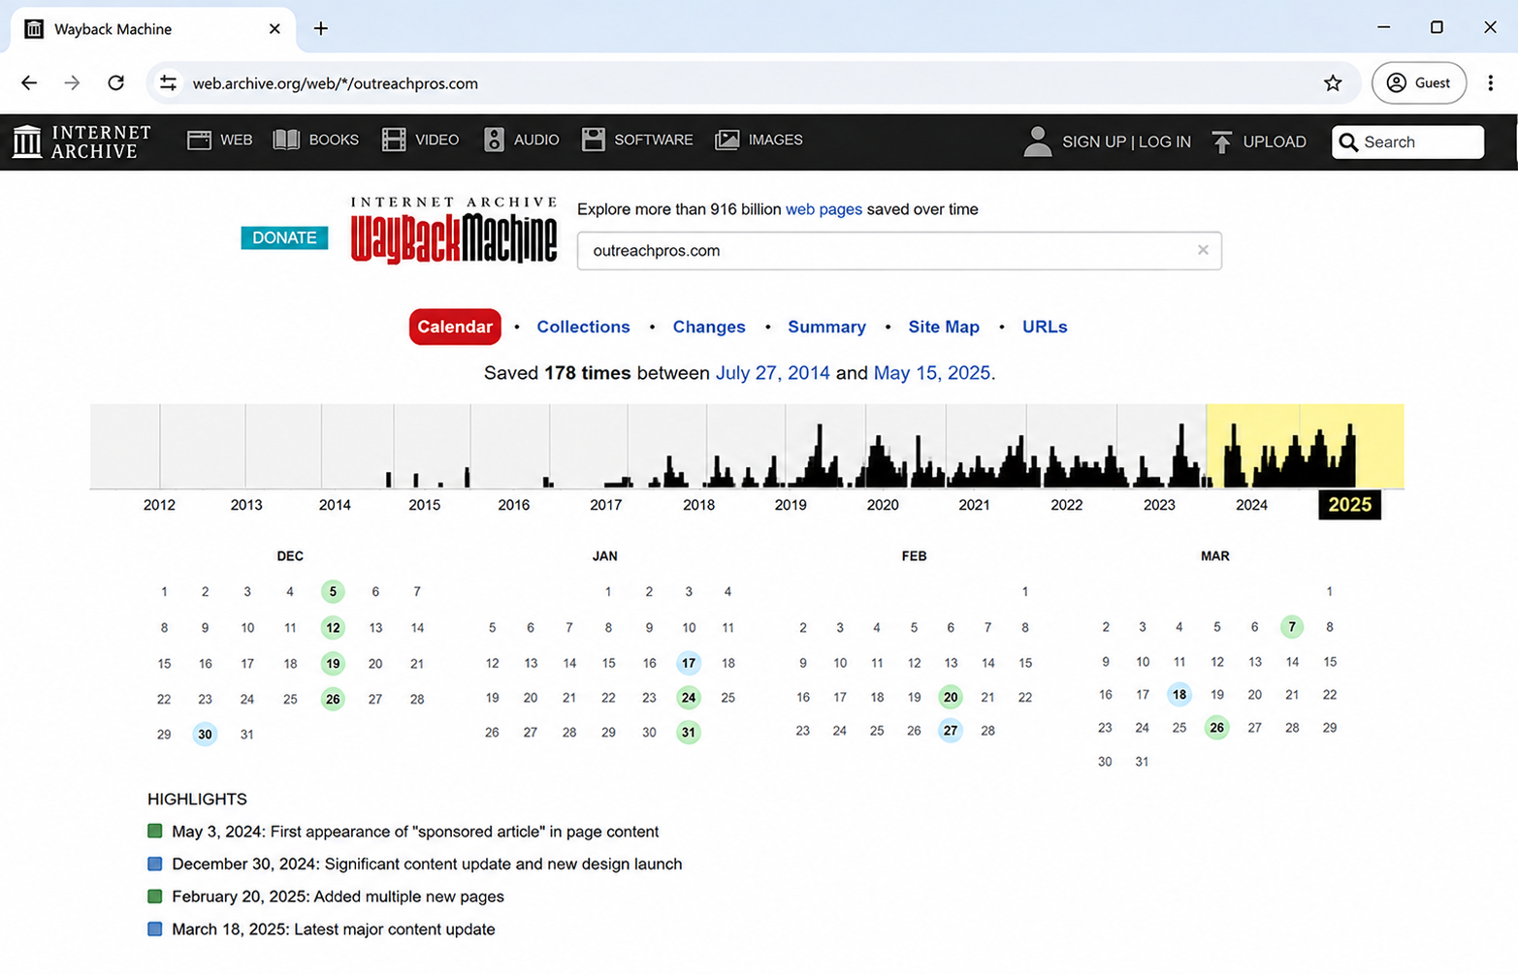Click the user avatar icon beside Sign Up

tap(1037, 141)
